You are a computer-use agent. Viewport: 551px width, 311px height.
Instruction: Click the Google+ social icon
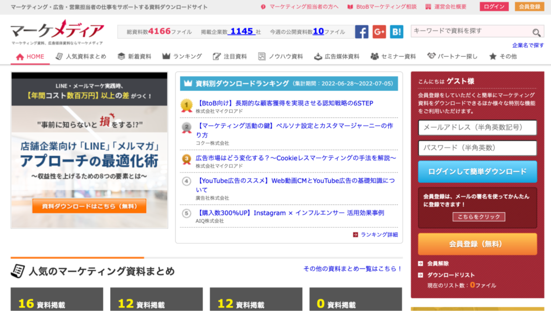click(x=378, y=32)
